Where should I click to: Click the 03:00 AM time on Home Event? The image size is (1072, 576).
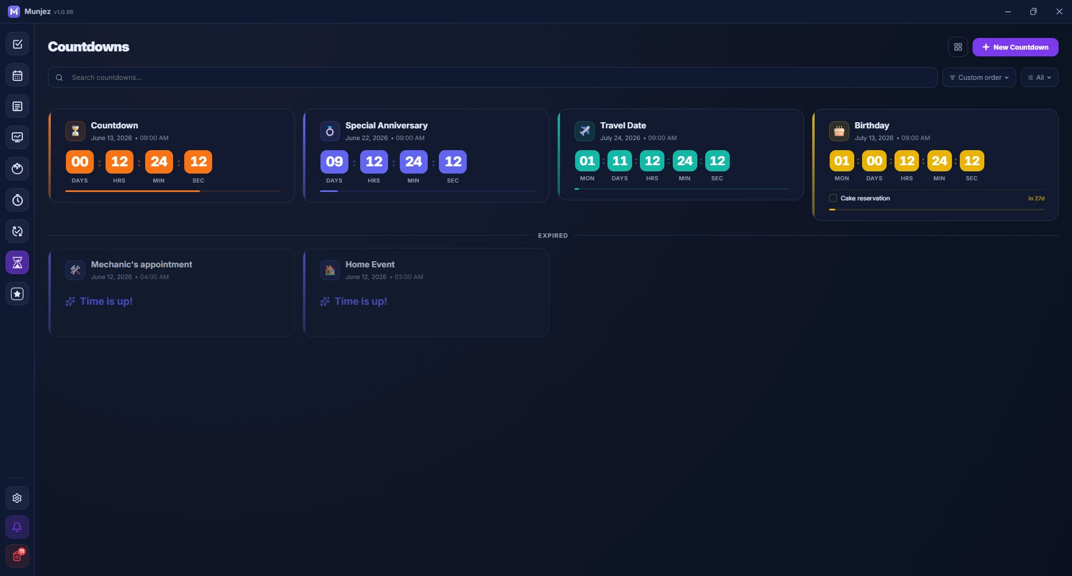pos(409,277)
